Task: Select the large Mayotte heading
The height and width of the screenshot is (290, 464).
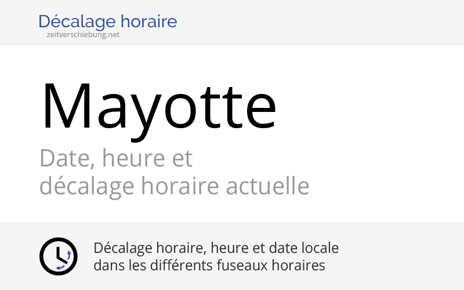Action: [x=158, y=107]
